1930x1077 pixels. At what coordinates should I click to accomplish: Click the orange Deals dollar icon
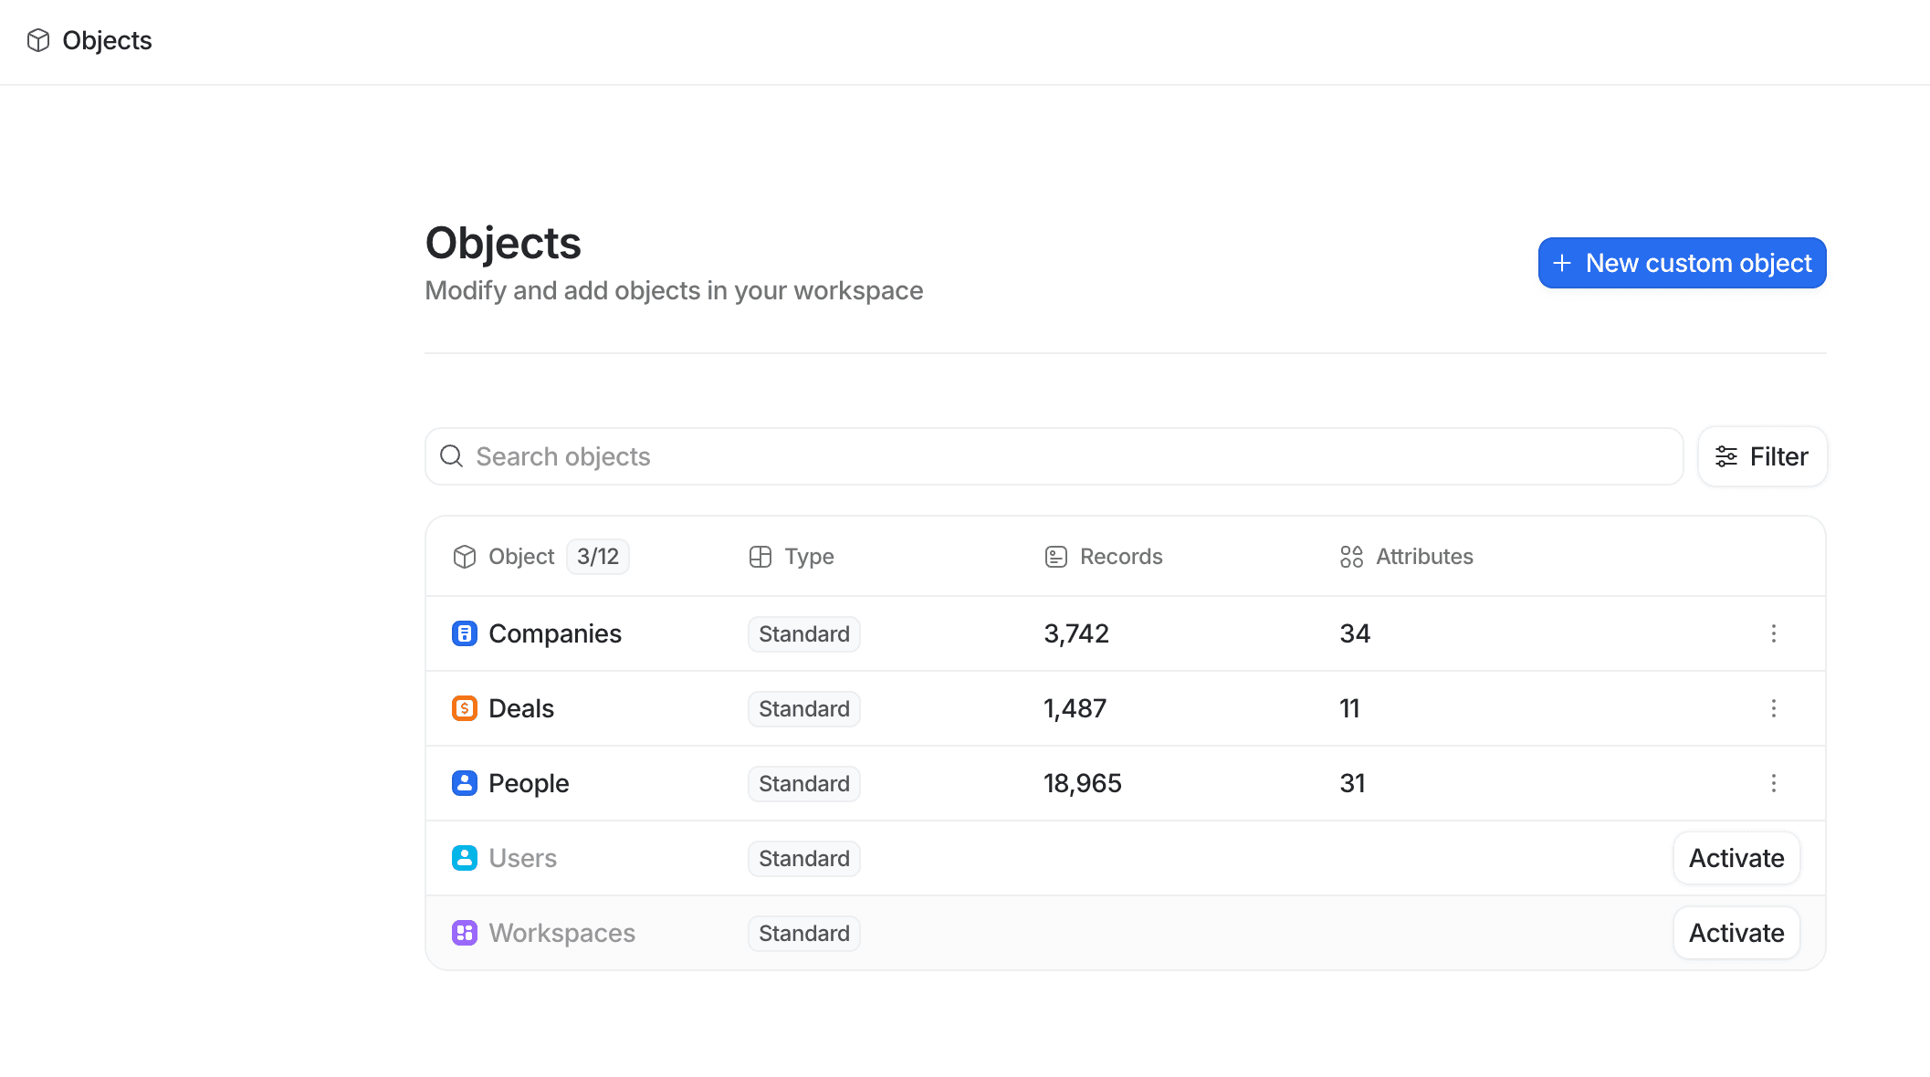465,707
